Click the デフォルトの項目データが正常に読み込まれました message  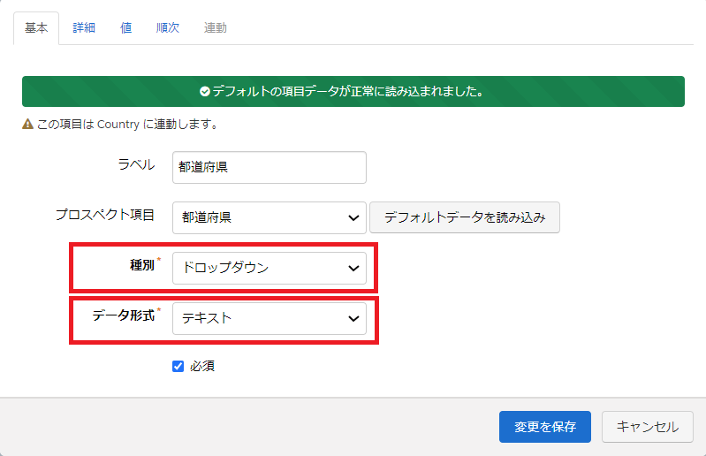[347, 92]
